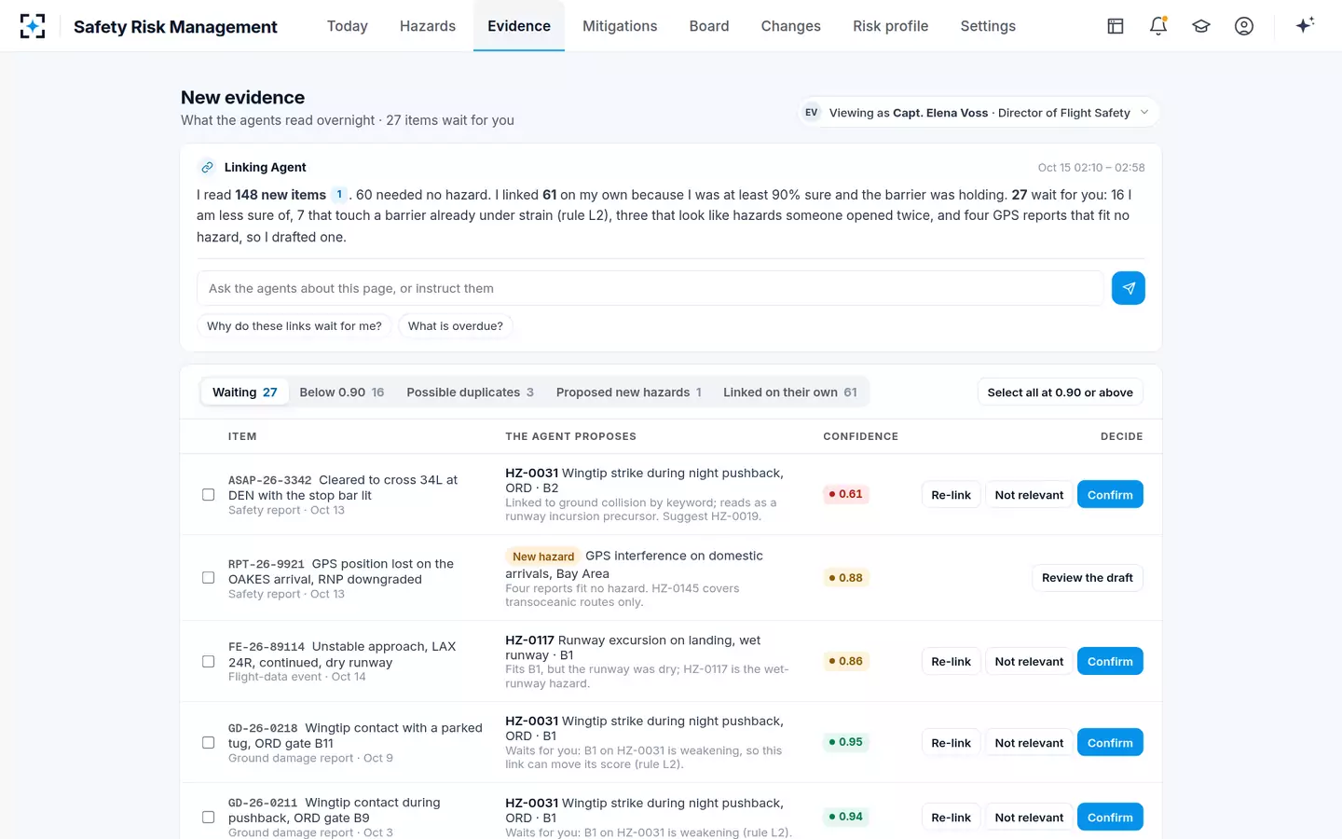Click the Safety Risk Management logo icon
Viewport: 1342px width, 839px height.
click(33, 26)
